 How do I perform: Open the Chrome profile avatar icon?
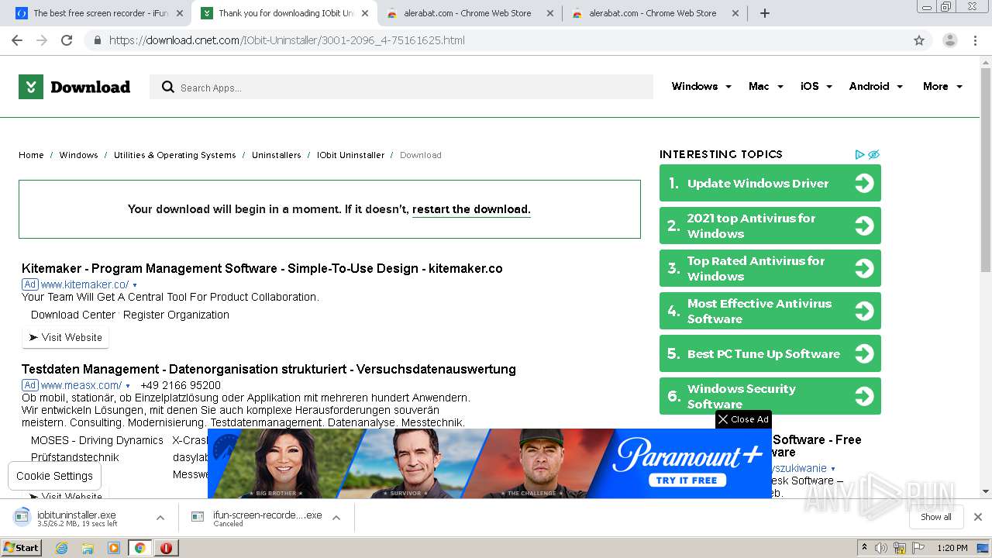point(949,40)
